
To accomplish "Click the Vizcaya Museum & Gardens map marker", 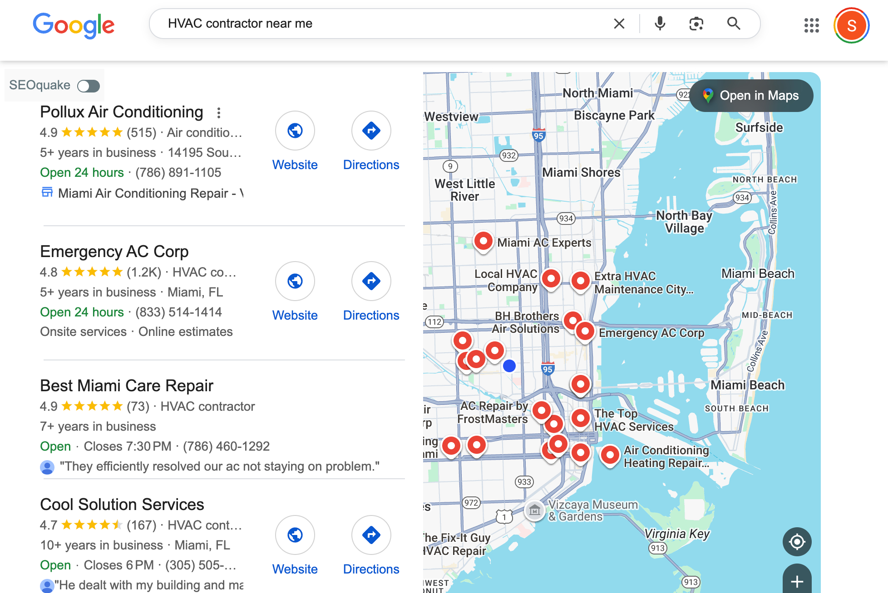I will [535, 510].
